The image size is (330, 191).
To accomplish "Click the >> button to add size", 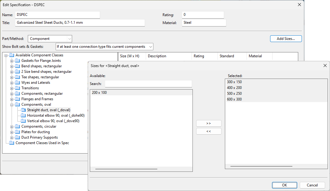I will coord(209,123).
